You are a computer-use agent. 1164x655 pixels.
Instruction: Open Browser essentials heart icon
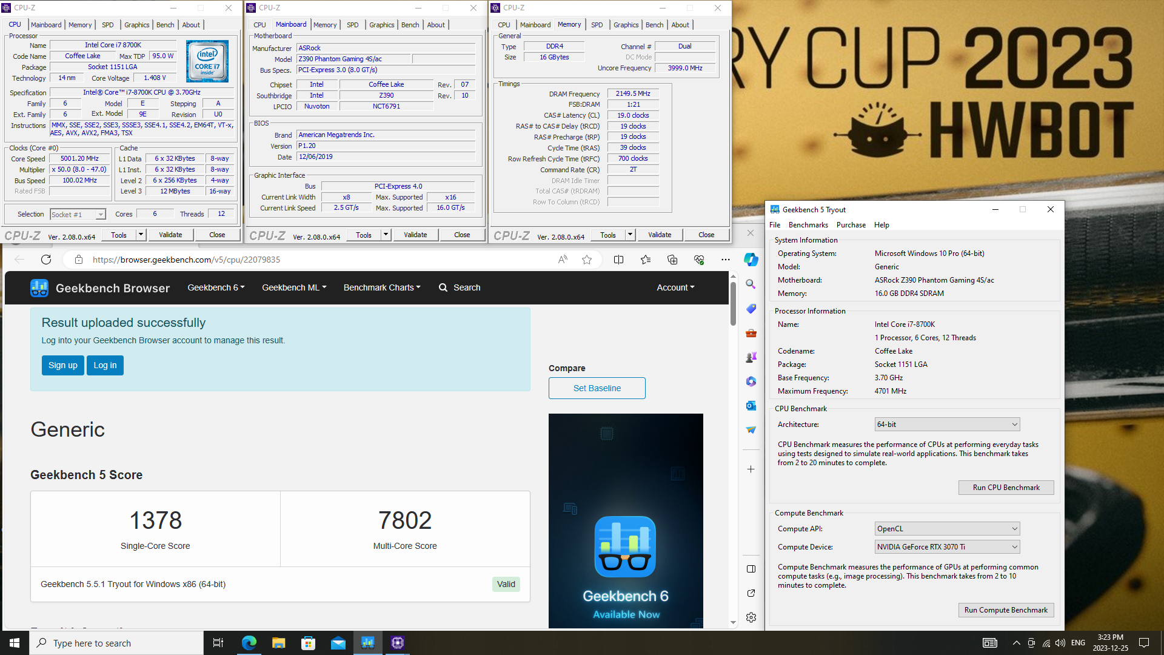coord(699,260)
